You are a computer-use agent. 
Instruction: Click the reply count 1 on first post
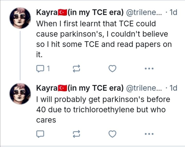tap(48, 68)
